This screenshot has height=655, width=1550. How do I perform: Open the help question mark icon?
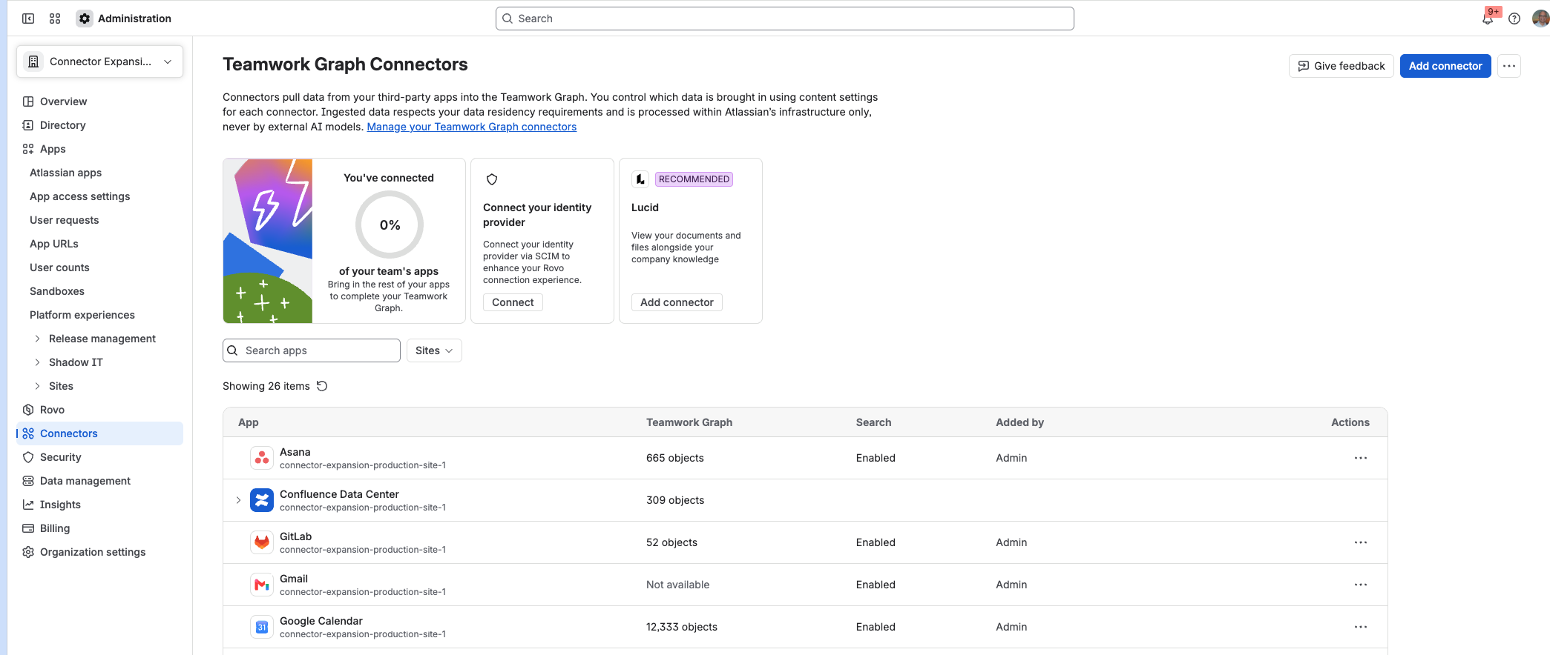coord(1514,19)
